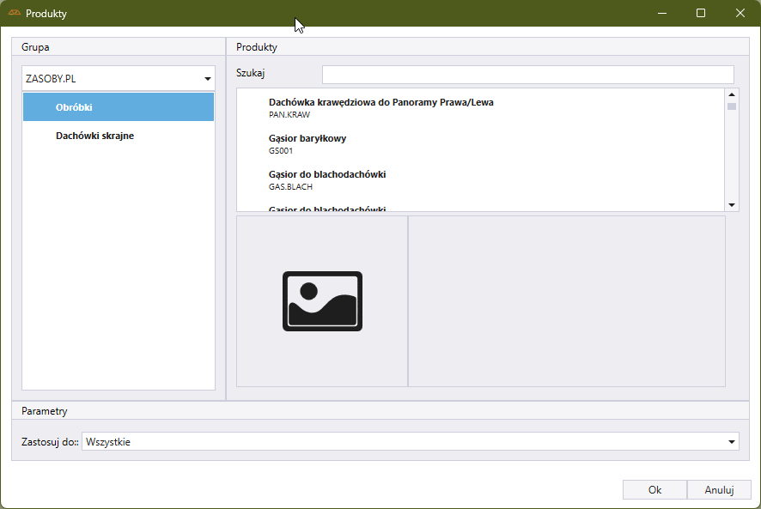This screenshot has height=509, width=761.
Task: Confirm with the Ok button
Action: (654, 490)
